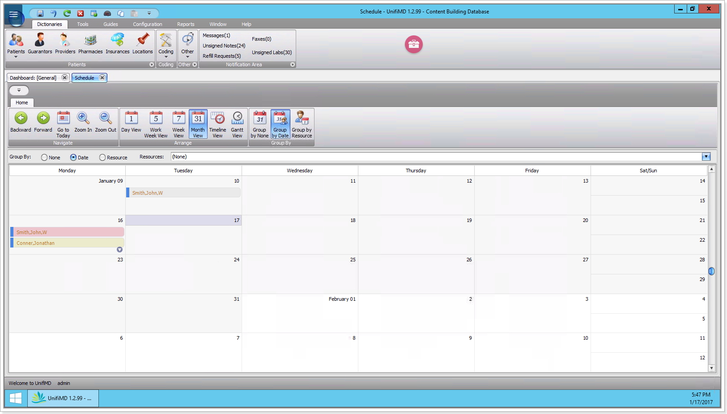This screenshot has height=414, width=727.
Task: Choose Group by None ribbon button
Action: point(259,124)
